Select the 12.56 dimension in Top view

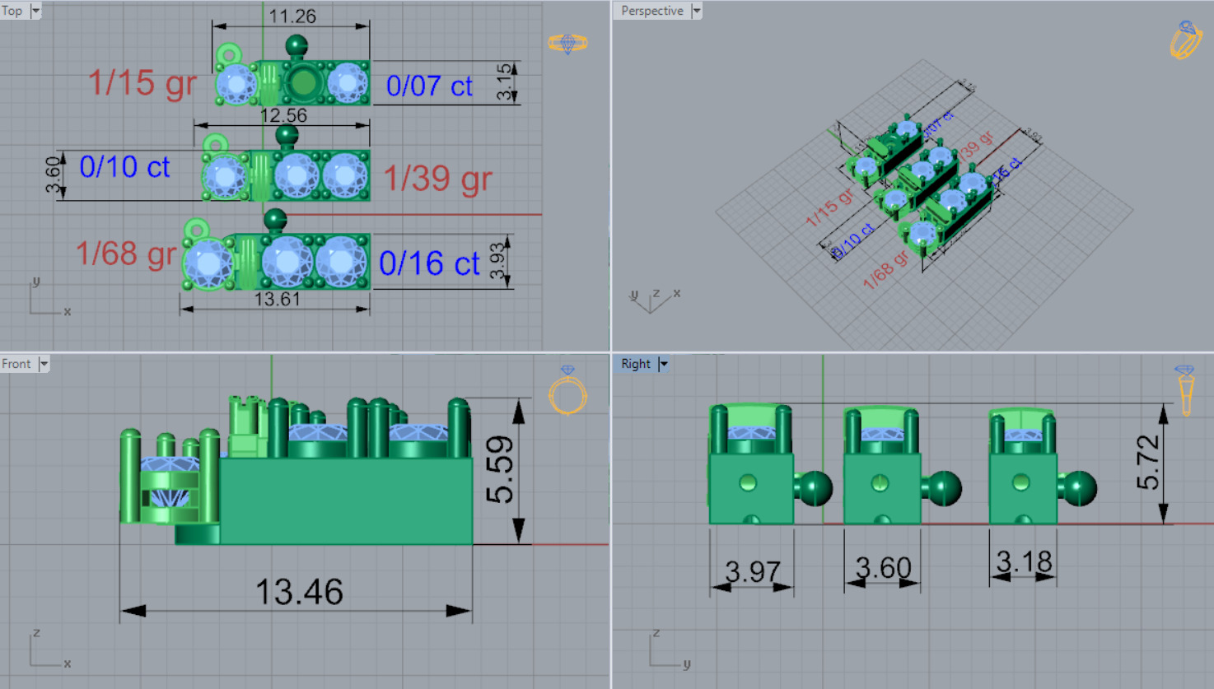282,116
